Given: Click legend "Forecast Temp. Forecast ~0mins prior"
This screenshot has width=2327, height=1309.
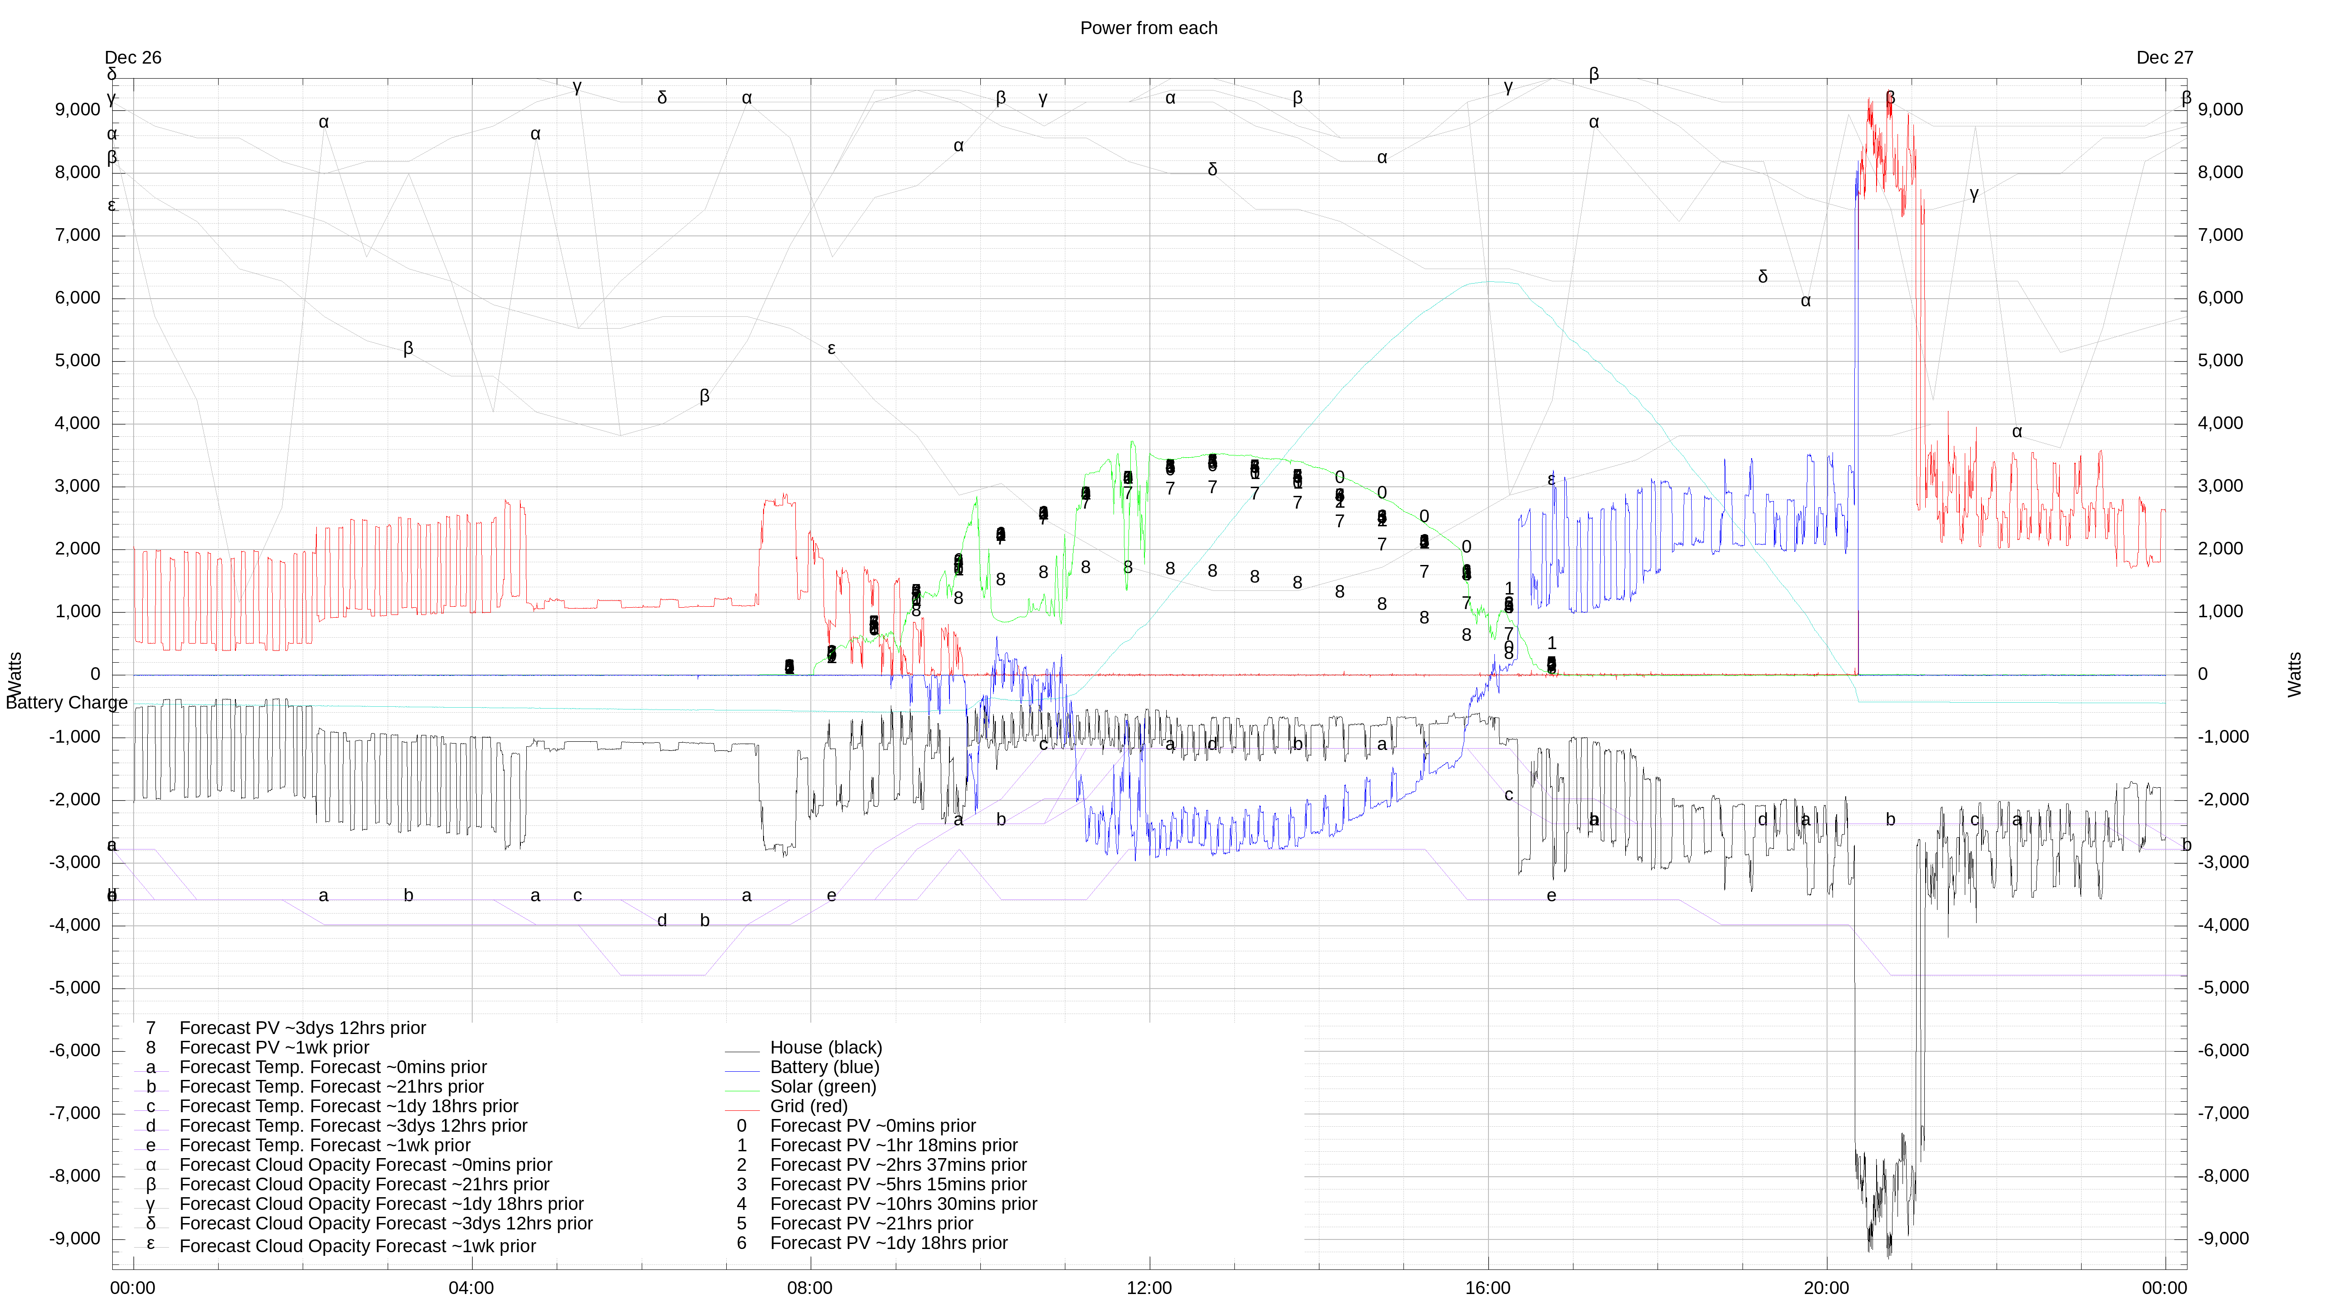Looking at the screenshot, I should [333, 1068].
